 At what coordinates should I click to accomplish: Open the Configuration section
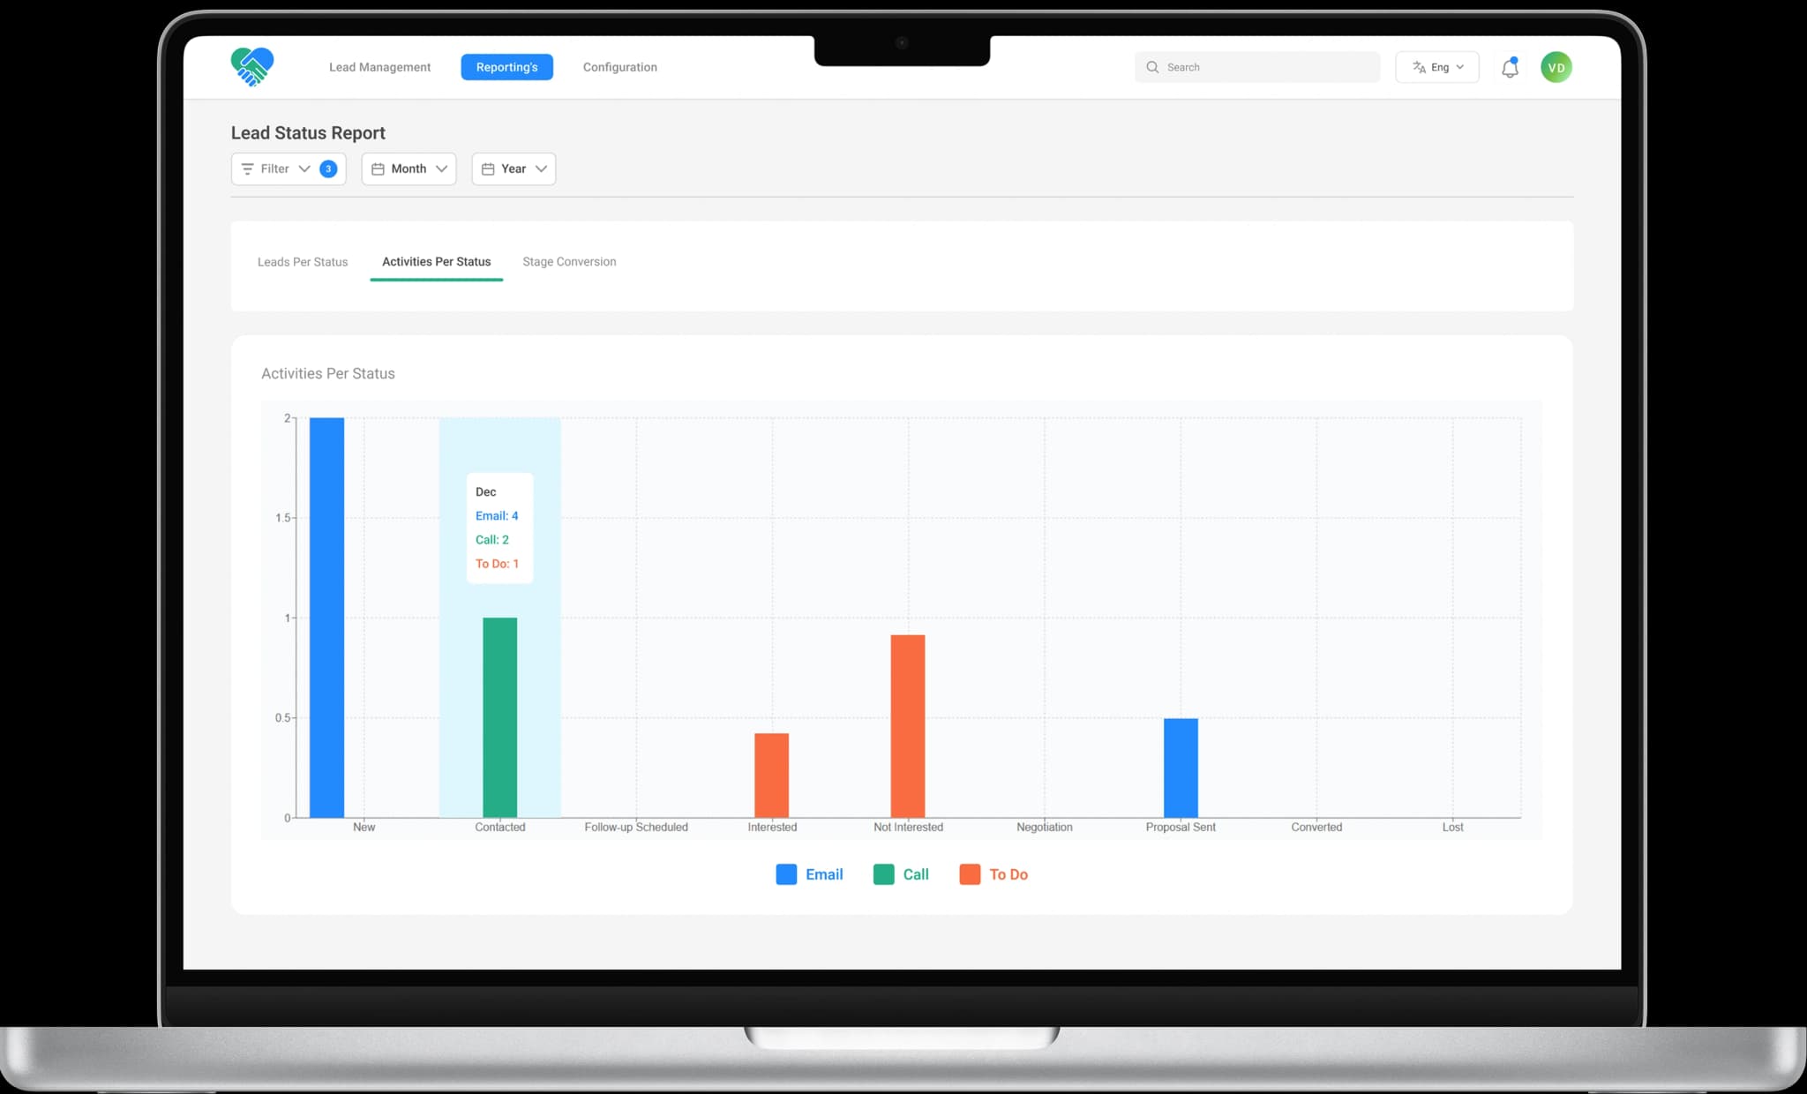click(619, 67)
